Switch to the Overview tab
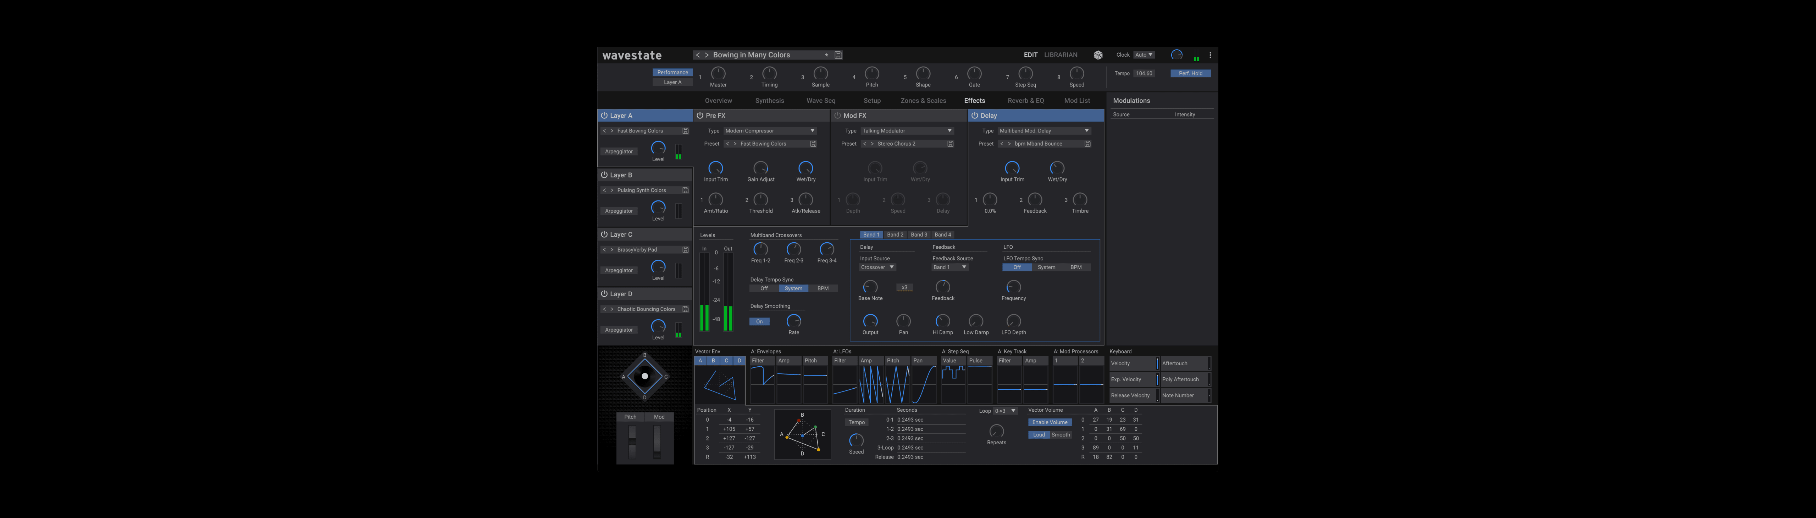Screen dimensions: 1816x518 pyautogui.click(x=718, y=101)
